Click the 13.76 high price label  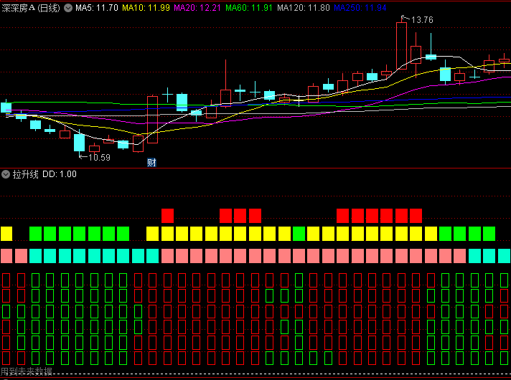(422, 20)
